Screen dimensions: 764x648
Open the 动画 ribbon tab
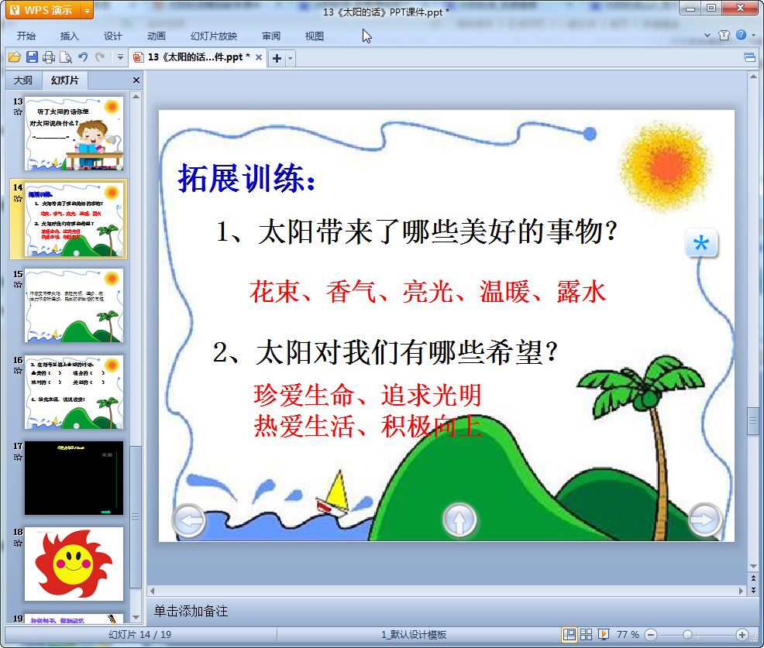[157, 36]
